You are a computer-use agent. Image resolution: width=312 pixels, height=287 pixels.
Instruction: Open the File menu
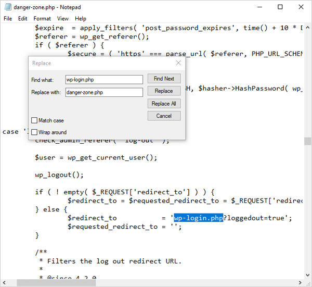pos(8,19)
